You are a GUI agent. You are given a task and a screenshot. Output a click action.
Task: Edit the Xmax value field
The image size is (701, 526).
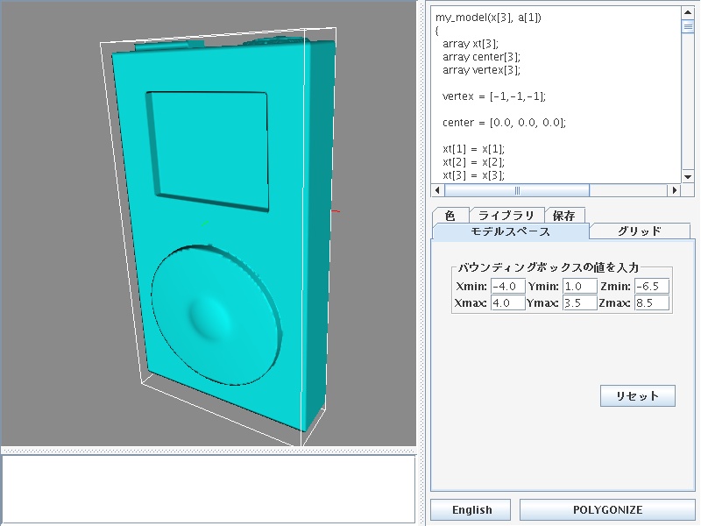508,302
